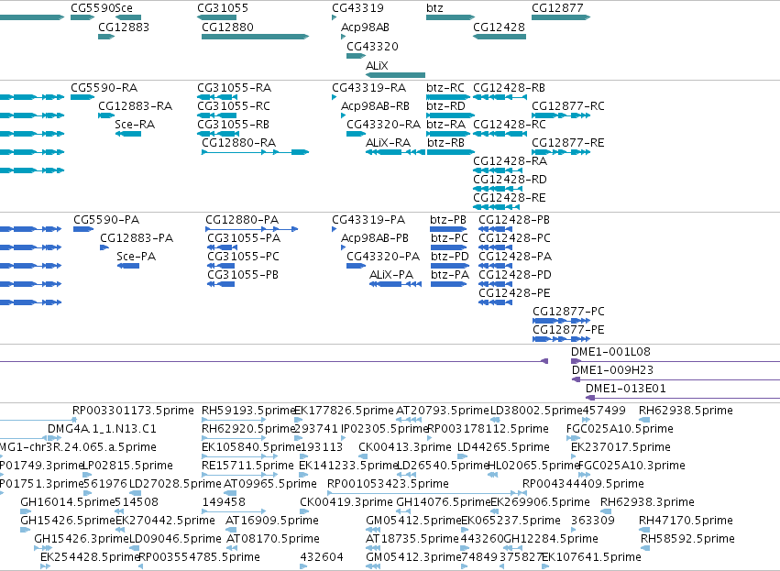Click EST 432604 label
Viewport: 780px width, 571px height.
pos(322,556)
